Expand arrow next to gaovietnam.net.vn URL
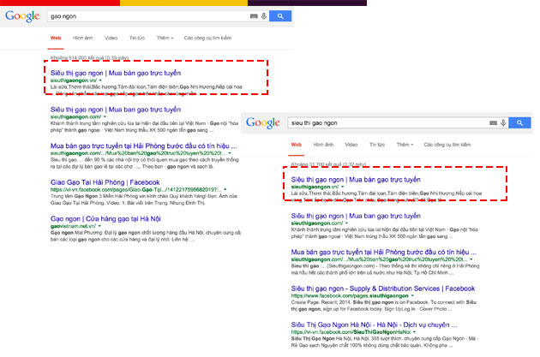Image resolution: width=540 pixels, height=357 pixels. 99,226
